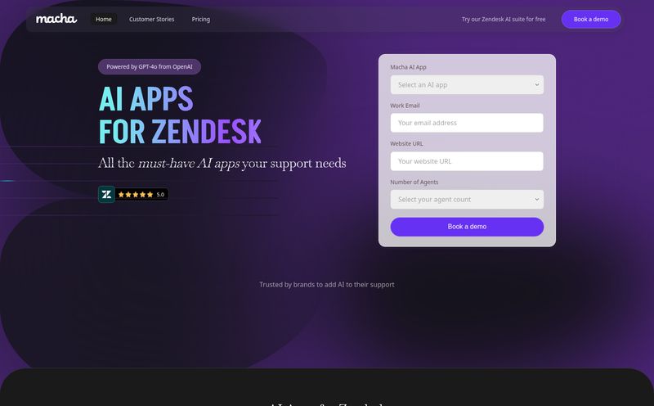Click the Trusted by brands text

[x=326, y=285]
